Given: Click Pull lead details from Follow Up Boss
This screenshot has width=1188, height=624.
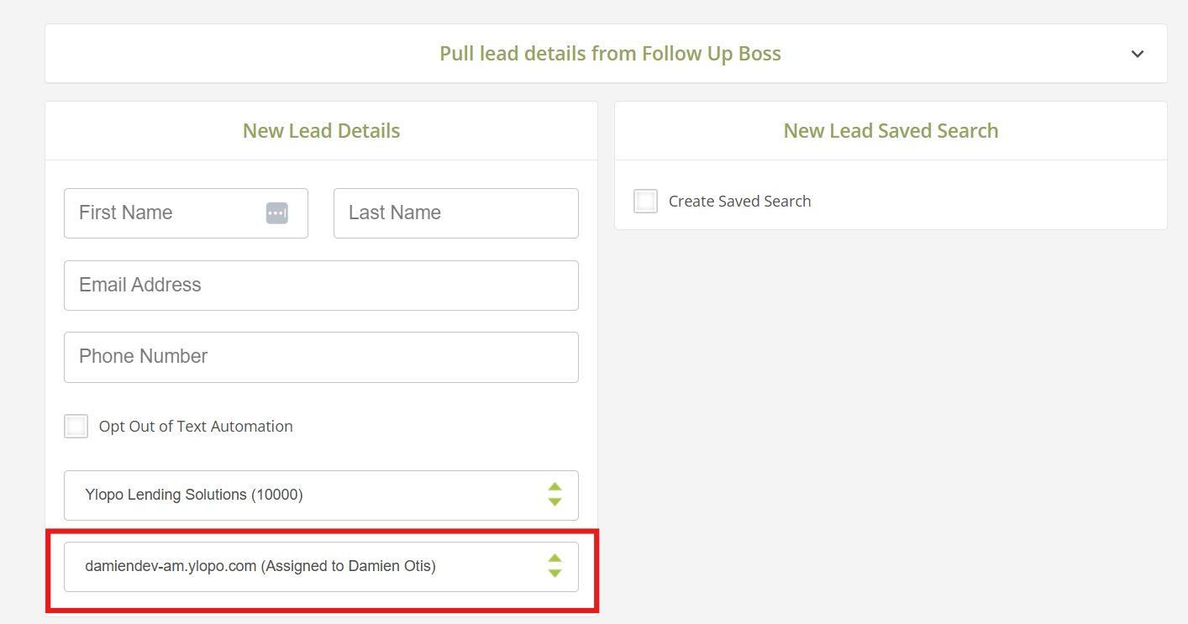Looking at the screenshot, I should pyautogui.click(x=611, y=54).
